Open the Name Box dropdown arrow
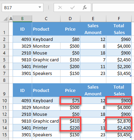Viewport: 134px width, 140px height. coord(40,7)
